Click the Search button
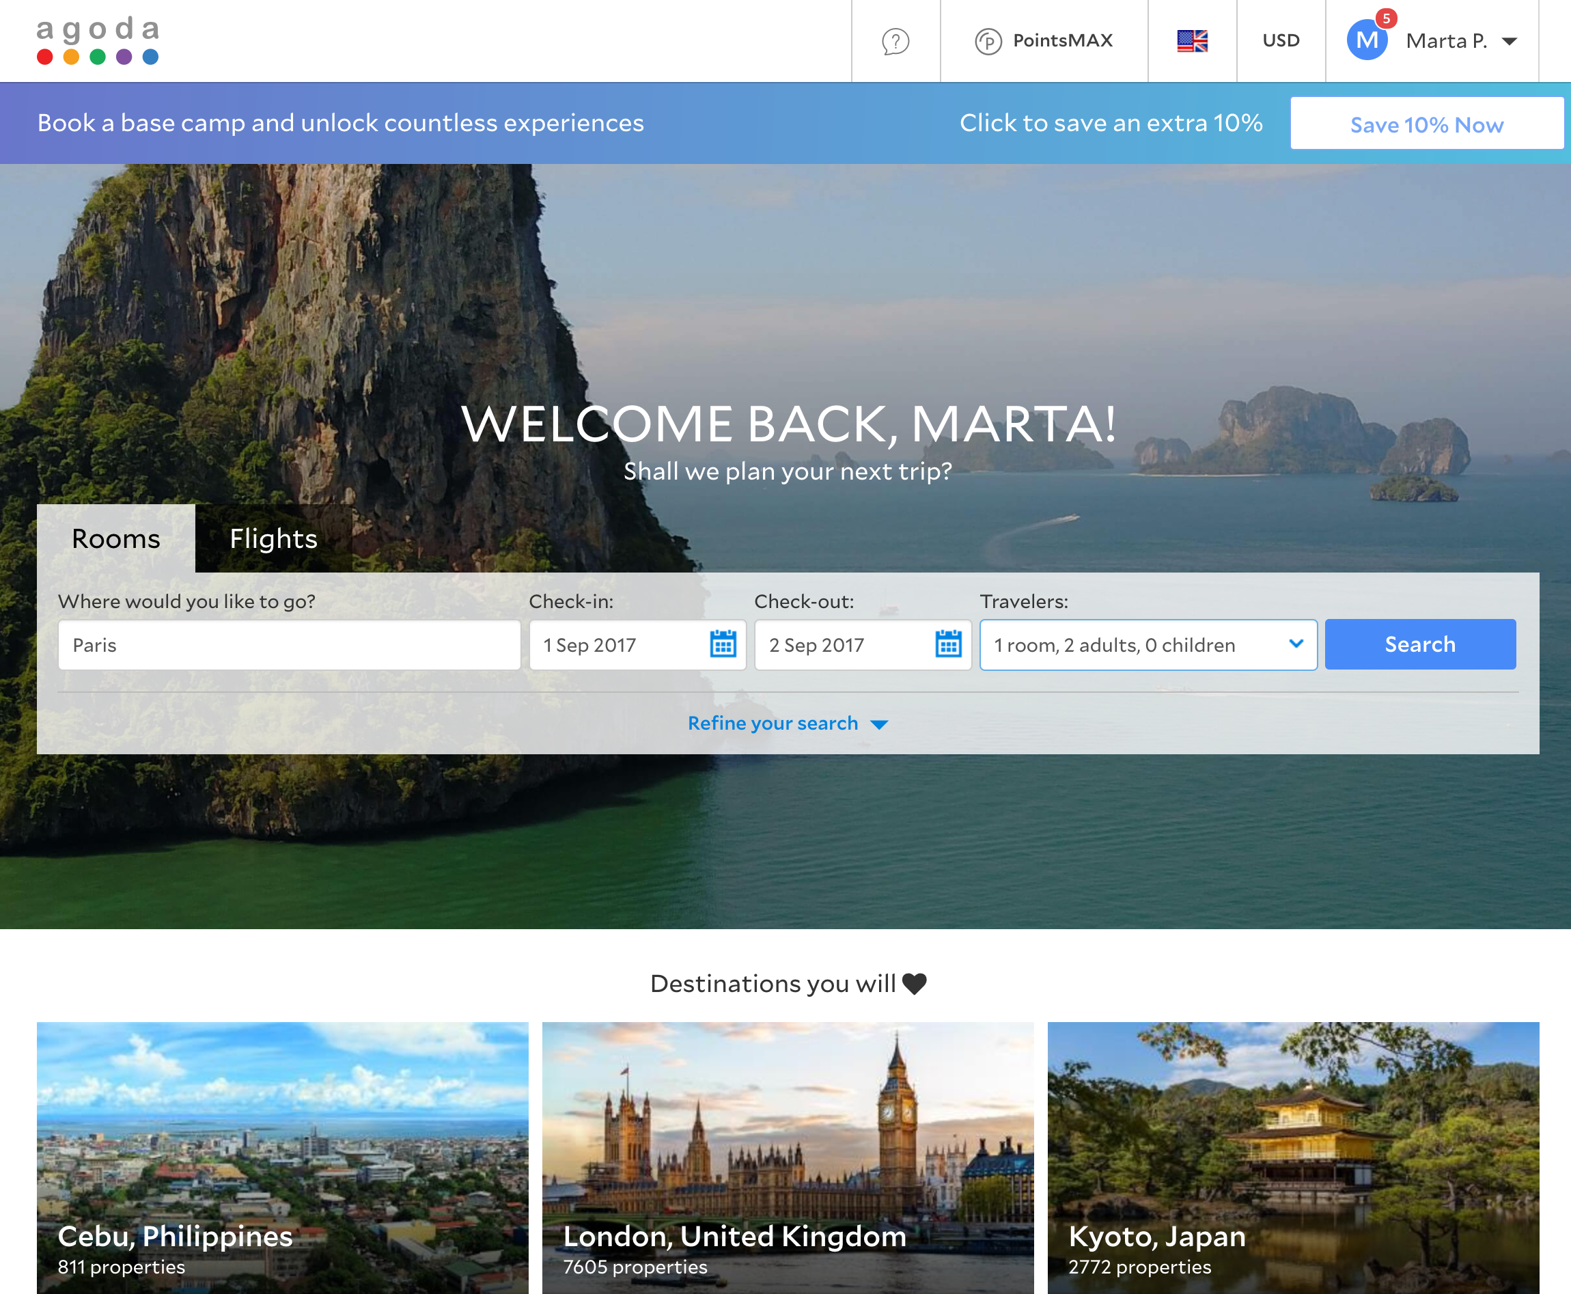The height and width of the screenshot is (1294, 1571). pos(1420,645)
